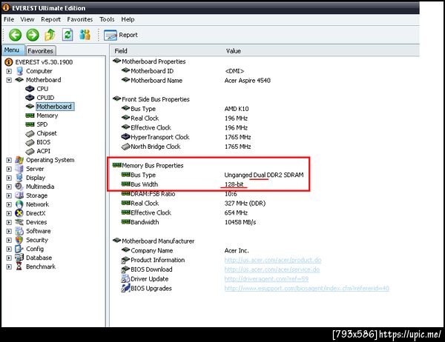Viewport: 445px width, 342px height.
Task: Click the Operating System Windows icon
Action: (x=19, y=160)
